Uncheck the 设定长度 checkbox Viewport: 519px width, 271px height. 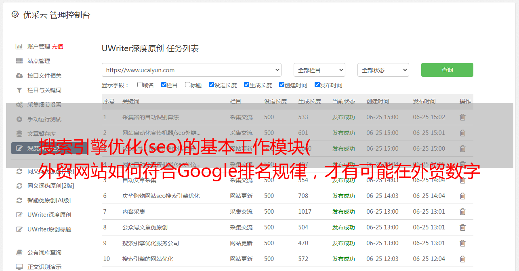click(211, 85)
